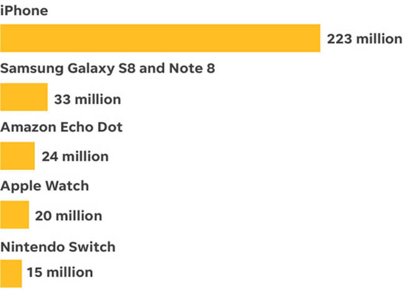This screenshot has width=410, height=291.
Task: Click the Samsung Galaxy S8 and Note 8 label
Action: 107,69
